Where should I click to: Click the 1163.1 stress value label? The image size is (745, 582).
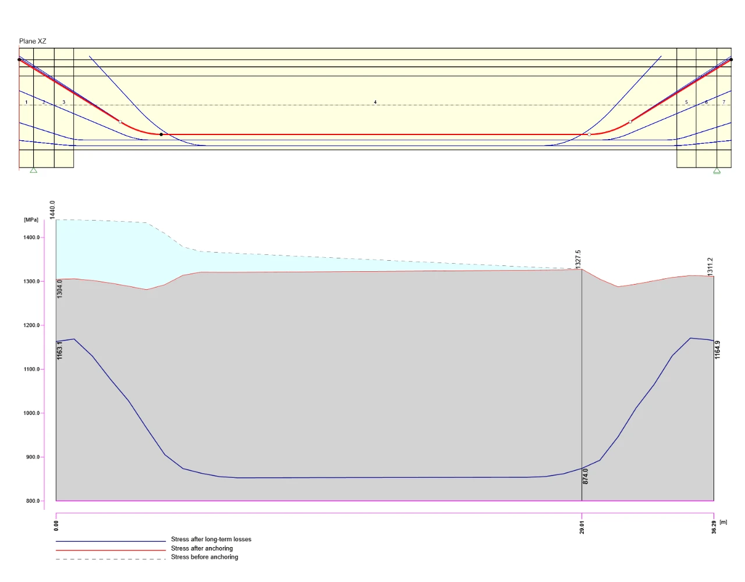click(60, 350)
